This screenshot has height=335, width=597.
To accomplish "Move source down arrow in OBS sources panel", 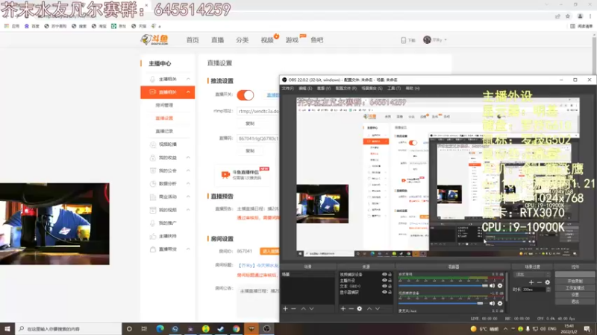I will [378, 309].
